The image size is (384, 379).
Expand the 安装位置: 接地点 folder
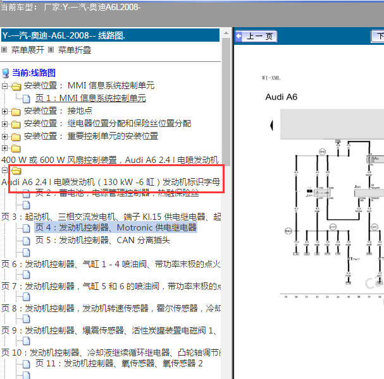click(4, 111)
